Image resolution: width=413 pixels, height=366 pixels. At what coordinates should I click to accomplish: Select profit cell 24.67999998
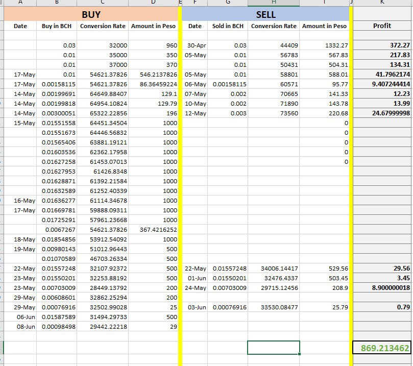pos(382,113)
